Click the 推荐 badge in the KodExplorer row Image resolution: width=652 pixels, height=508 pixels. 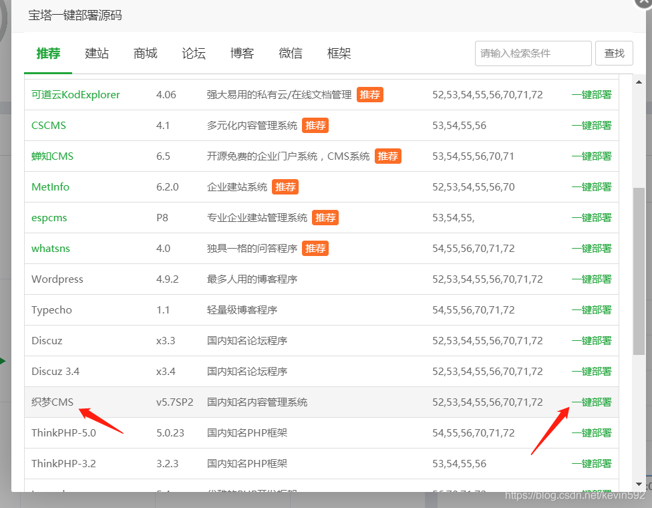pos(369,95)
